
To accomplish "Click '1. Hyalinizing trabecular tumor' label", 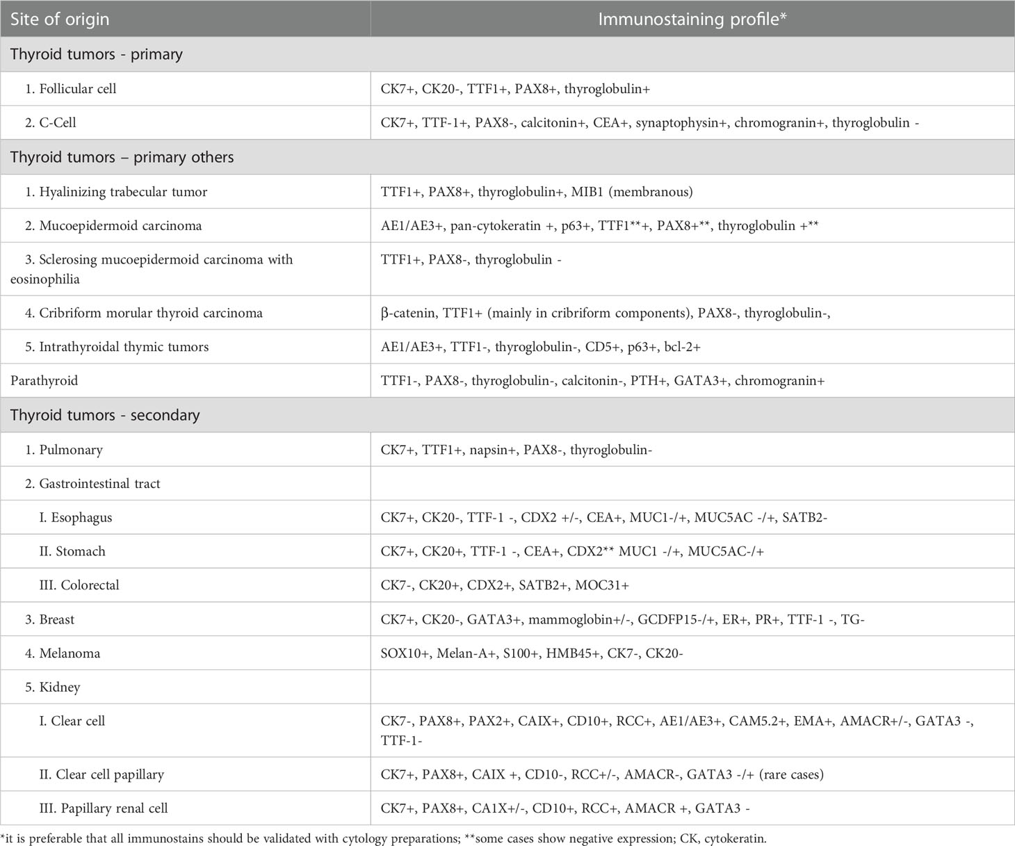I will pyautogui.click(x=116, y=192).
